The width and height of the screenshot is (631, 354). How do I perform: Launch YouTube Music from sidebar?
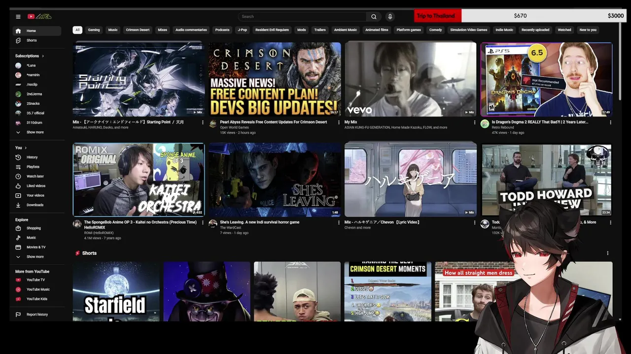(37, 290)
